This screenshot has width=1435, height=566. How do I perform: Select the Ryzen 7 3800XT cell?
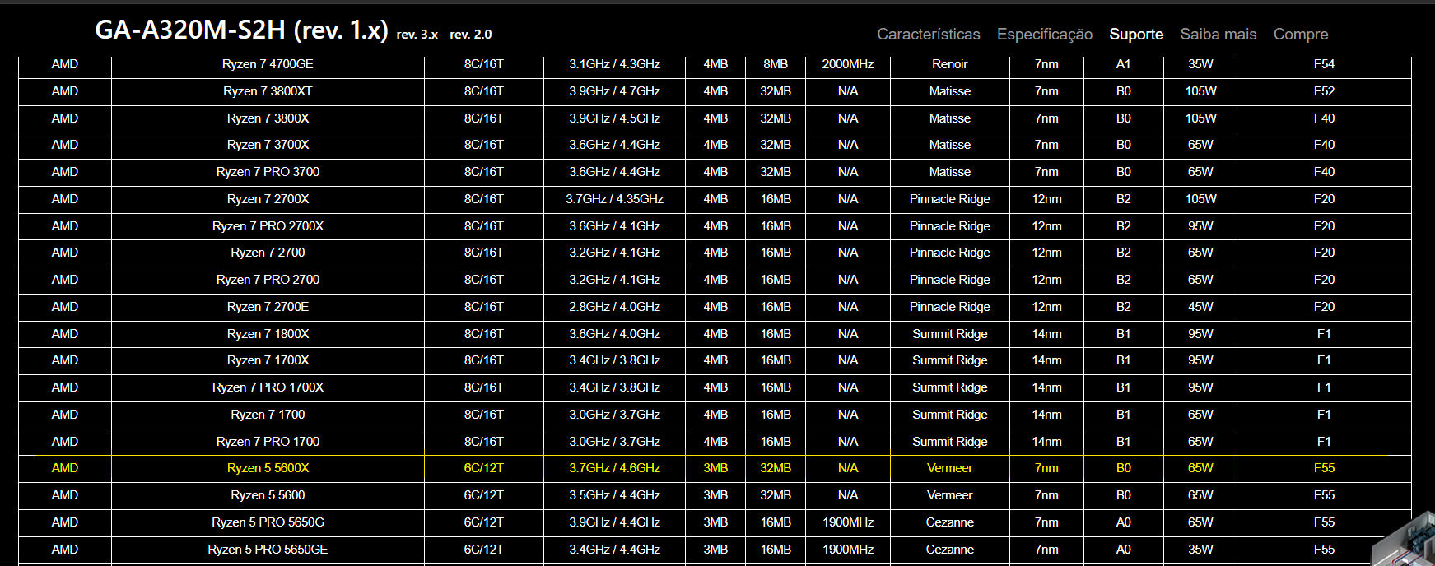(x=268, y=91)
